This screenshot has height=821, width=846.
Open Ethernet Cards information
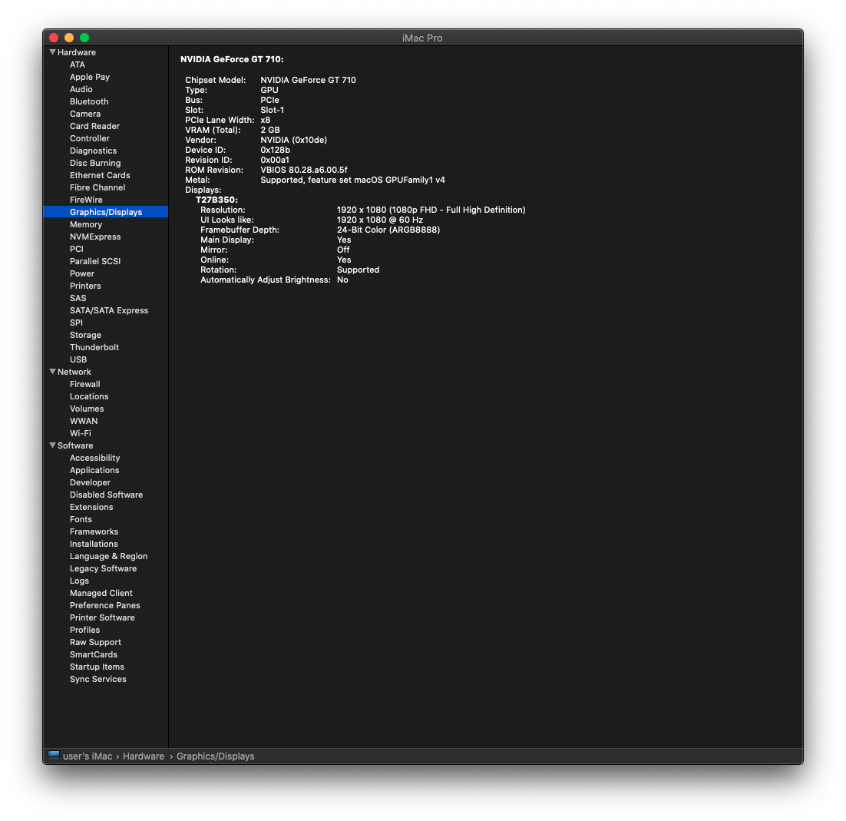pos(100,175)
